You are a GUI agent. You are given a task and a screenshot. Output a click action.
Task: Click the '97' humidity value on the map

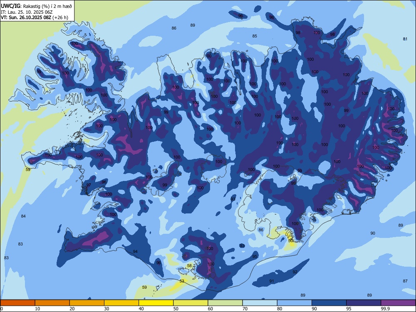tap(89, 185)
